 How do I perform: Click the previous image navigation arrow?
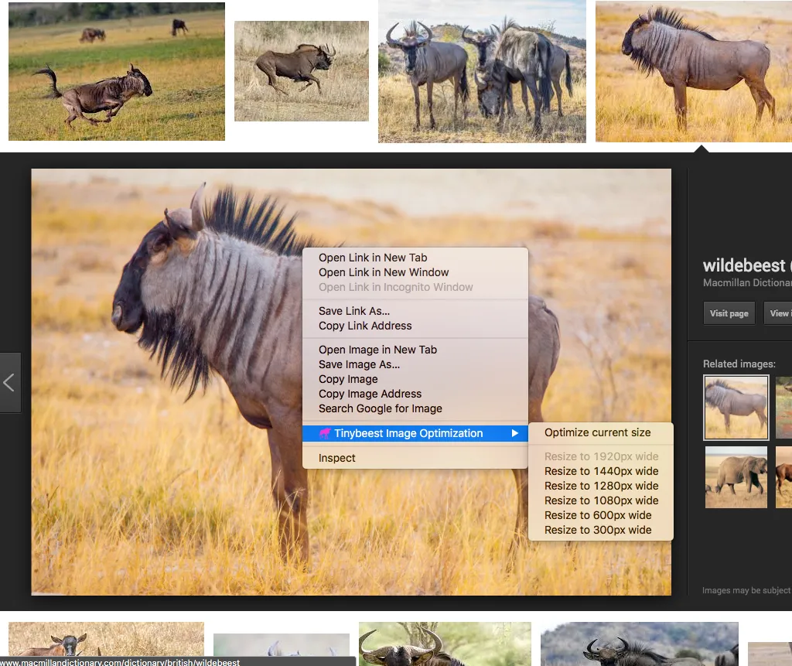point(10,382)
